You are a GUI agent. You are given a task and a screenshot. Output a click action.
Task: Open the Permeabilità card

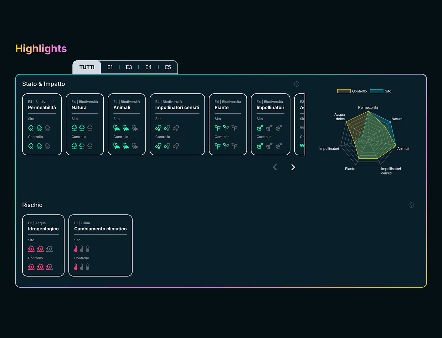[x=42, y=124]
